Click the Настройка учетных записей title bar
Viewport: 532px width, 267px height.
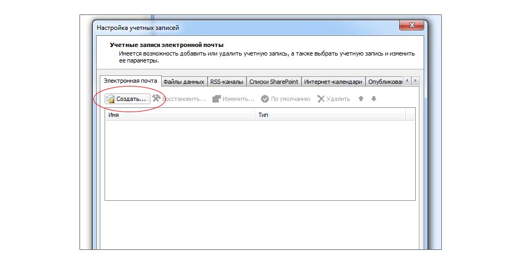tap(240, 27)
